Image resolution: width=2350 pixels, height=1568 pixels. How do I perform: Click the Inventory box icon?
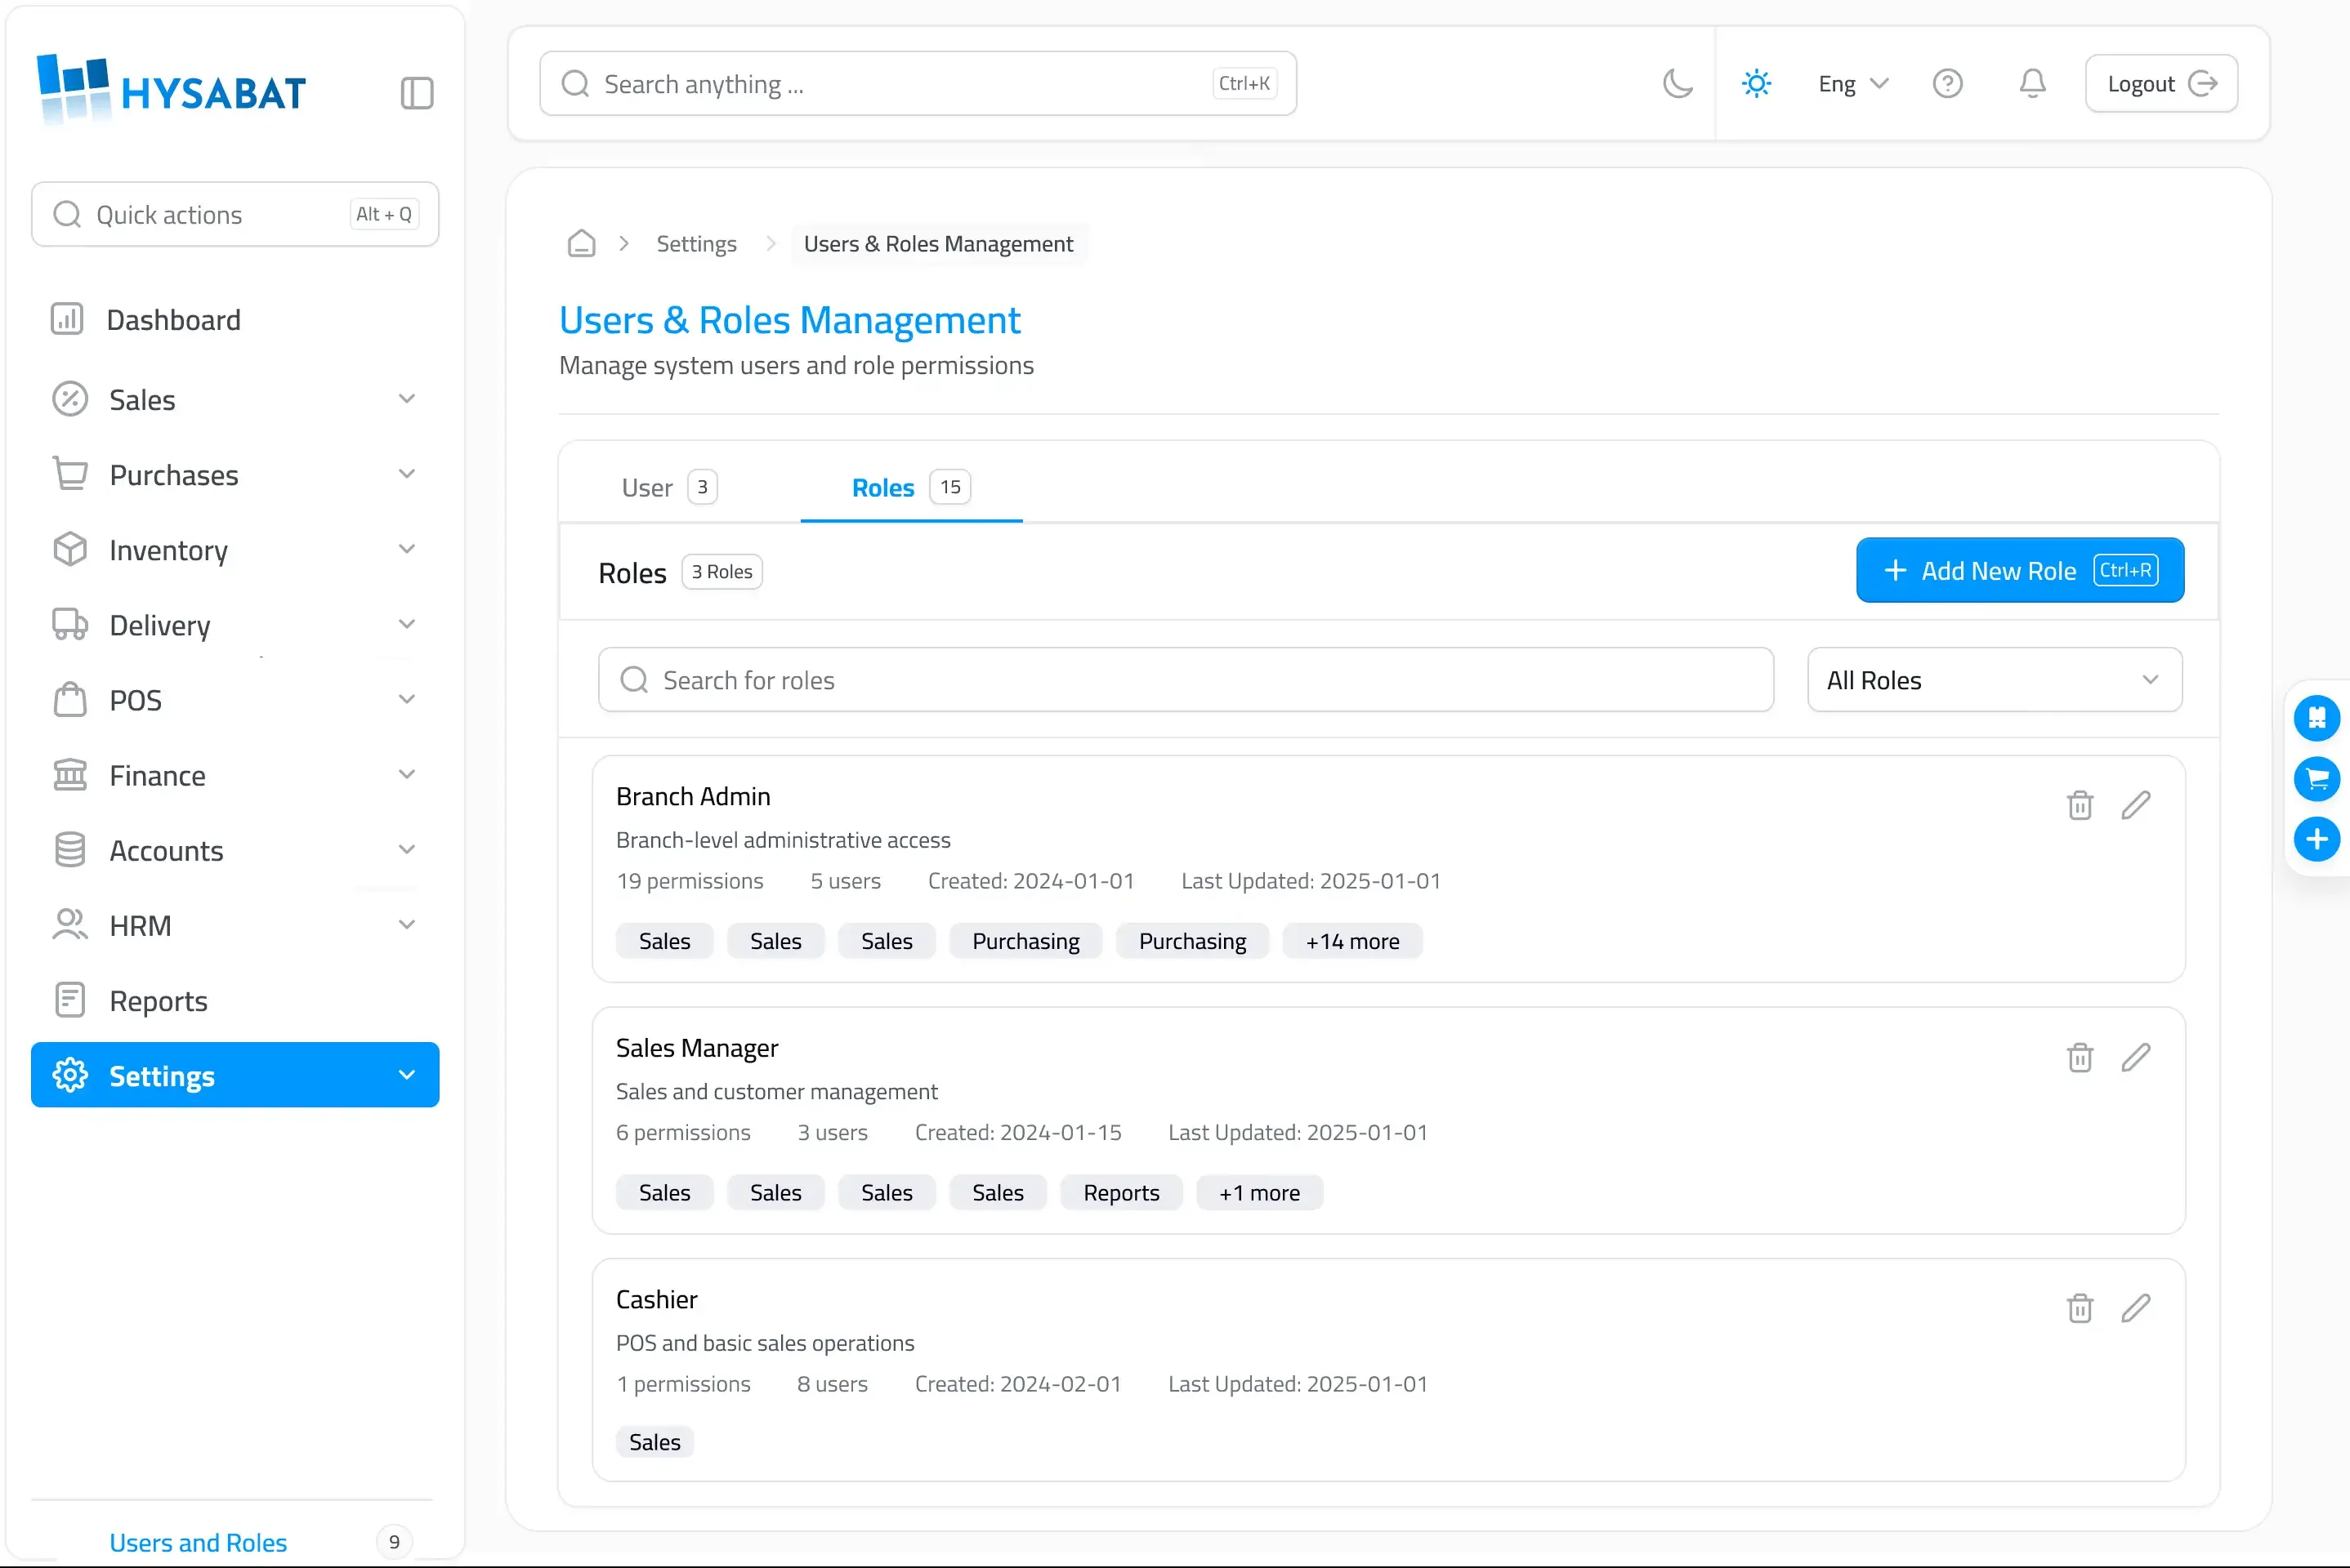tap(70, 549)
